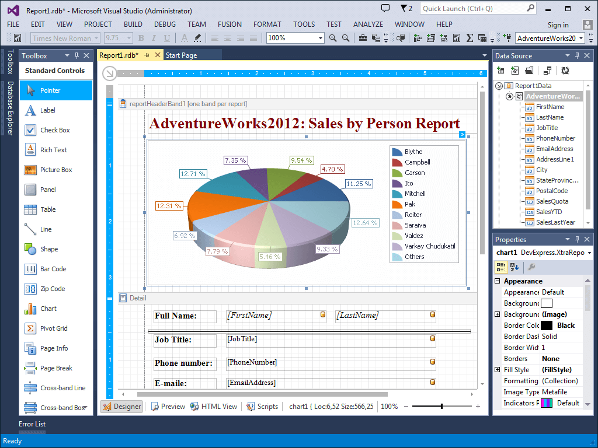Pick the Page Info control
Image resolution: width=598 pixels, height=448 pixels.
pos(56,348)
